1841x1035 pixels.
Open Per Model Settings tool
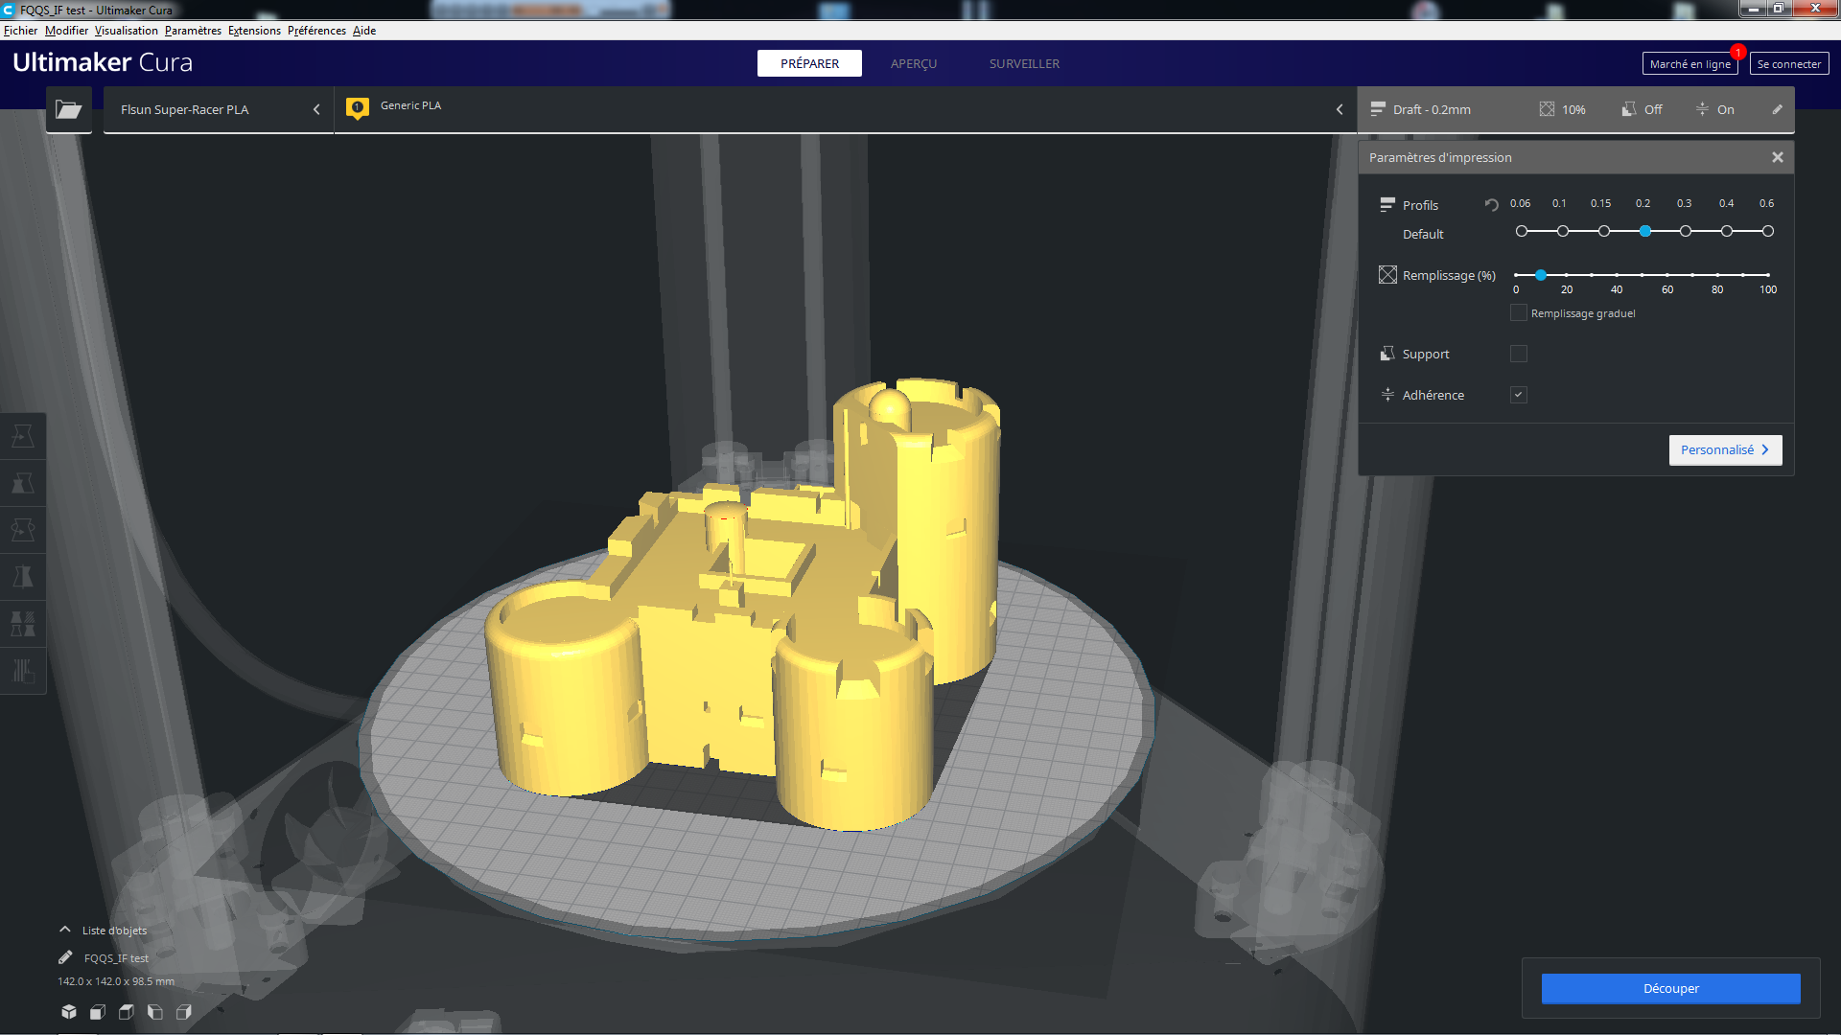23,624
